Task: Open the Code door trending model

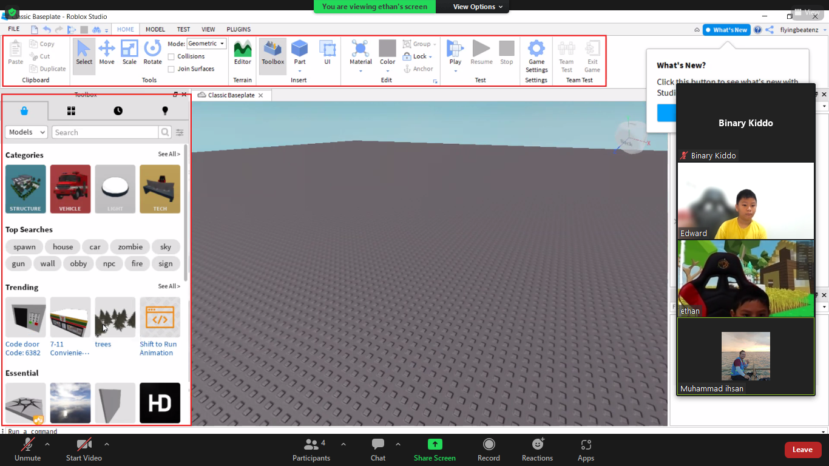Action: 25,326
